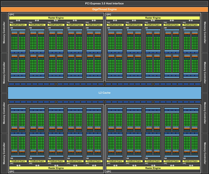Click the GPC label of the bottom-right cluster

point(109,171)
